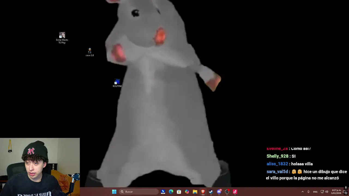Open network settings tray icon
This screenshot has height=196, width=349.
(322, 192)
